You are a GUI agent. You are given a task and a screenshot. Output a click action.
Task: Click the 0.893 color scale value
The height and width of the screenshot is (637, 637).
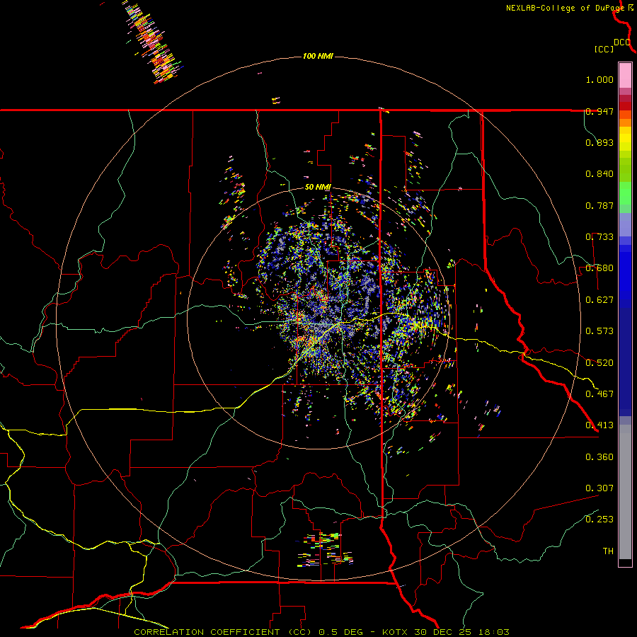[x=599, y=142]
